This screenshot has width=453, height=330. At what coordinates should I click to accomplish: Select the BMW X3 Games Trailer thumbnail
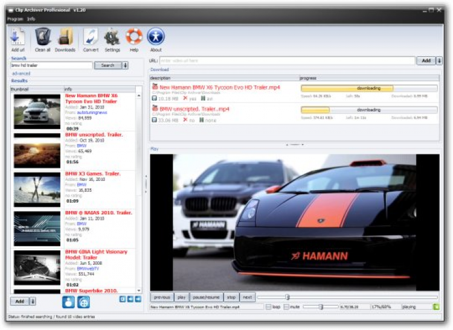click(x=37, y=189)
